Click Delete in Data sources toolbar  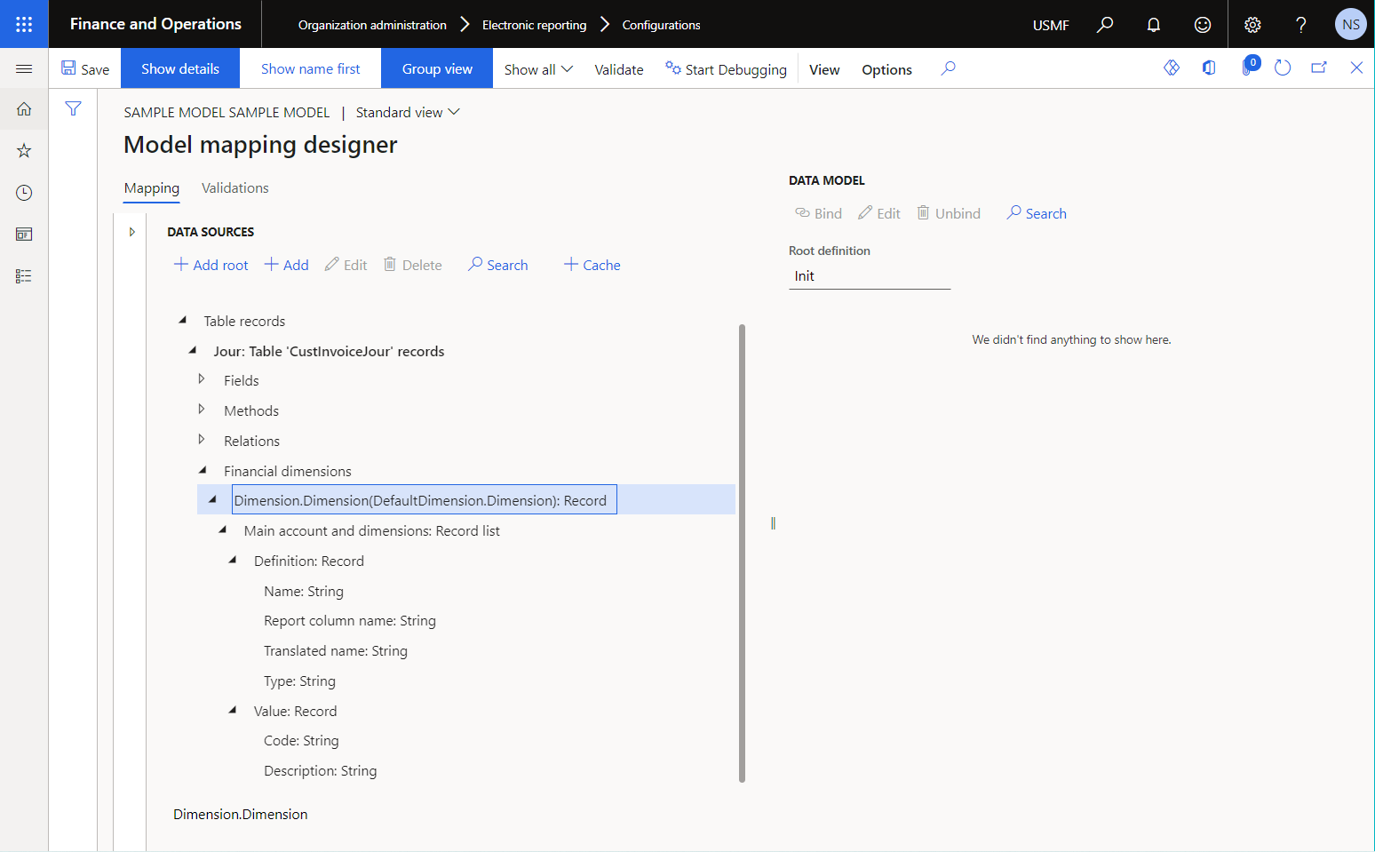click(x=413, y=265)
